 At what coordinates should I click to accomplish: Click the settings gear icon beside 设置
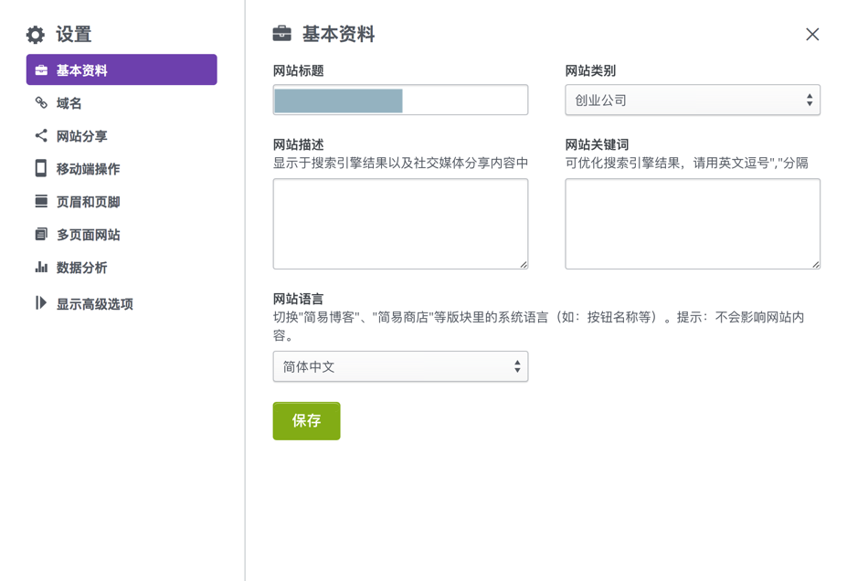point(36,35)
